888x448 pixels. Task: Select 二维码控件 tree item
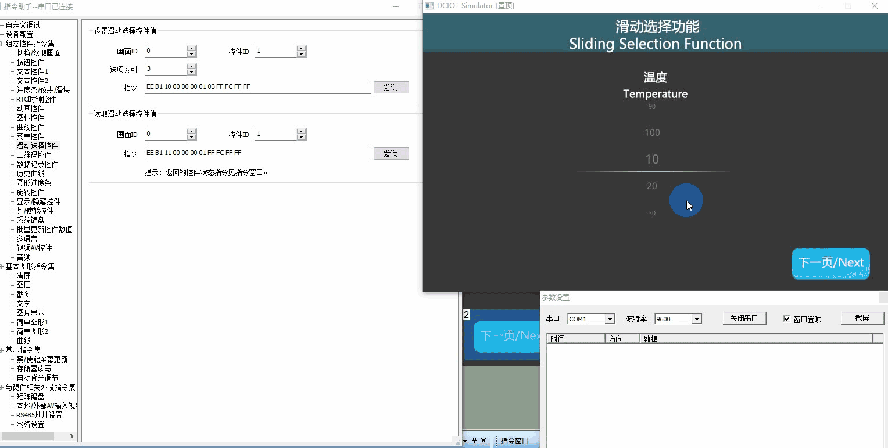point(34,155)
